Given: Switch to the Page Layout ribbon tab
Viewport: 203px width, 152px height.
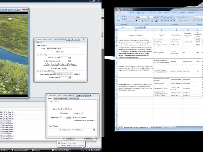Looking at the screenshot, I should click(141, 13).
